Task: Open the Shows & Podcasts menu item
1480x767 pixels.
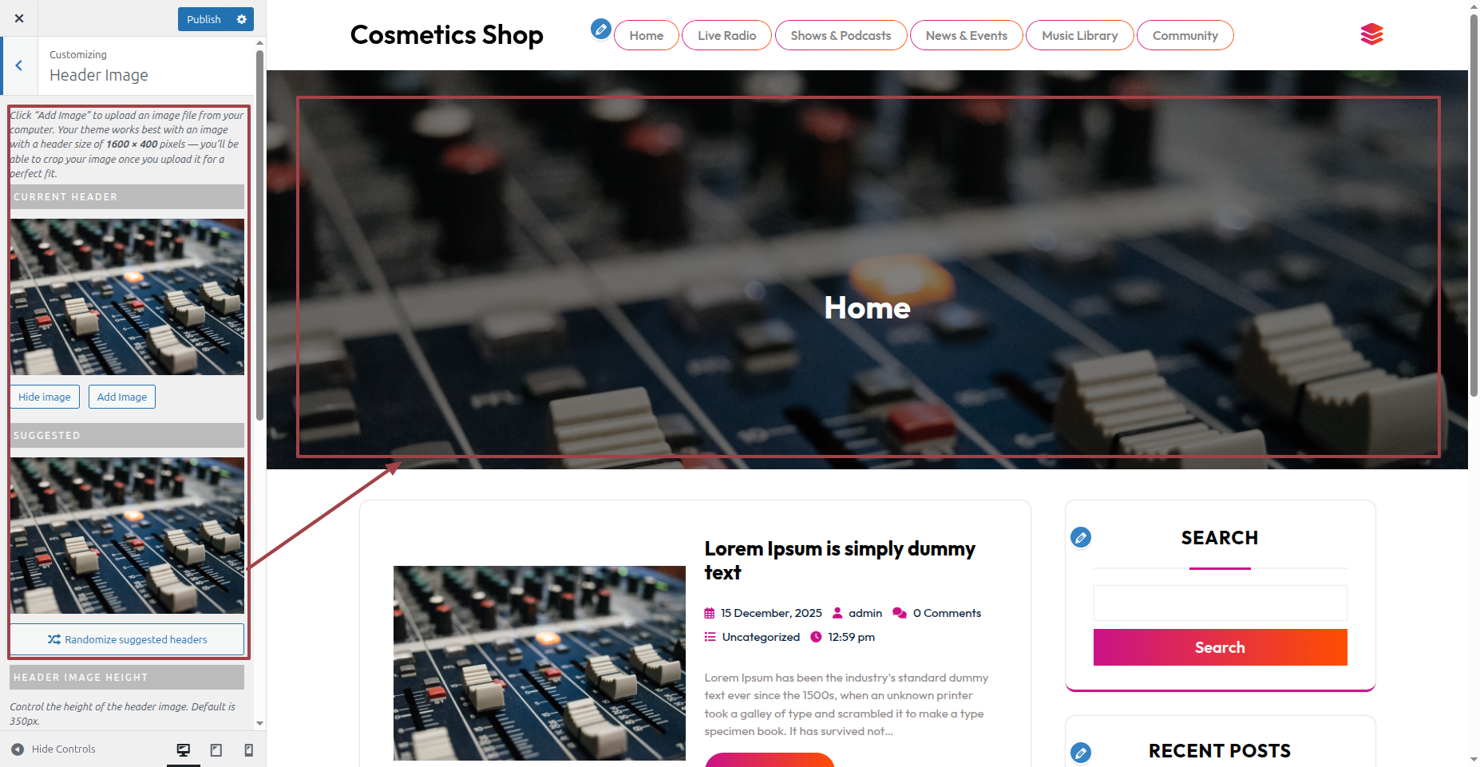Action: [841, 35]
